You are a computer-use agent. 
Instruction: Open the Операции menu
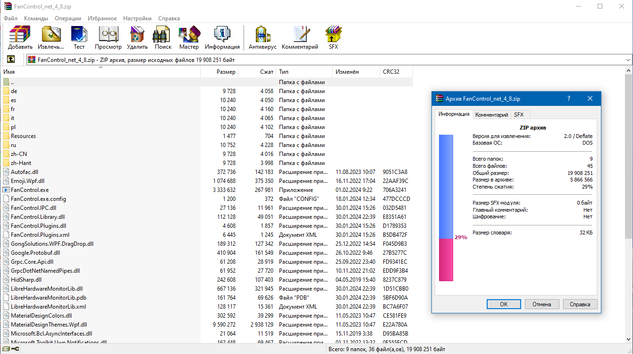[68, 18]
